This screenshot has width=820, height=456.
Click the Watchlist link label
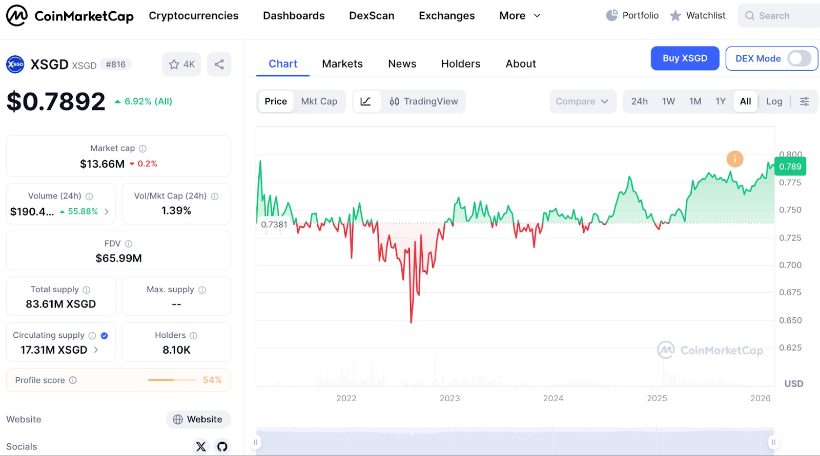706,16
